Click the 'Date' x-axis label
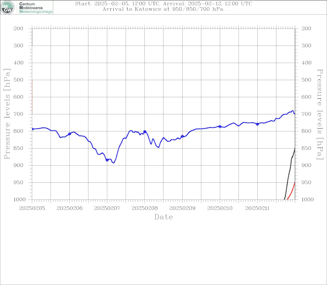This screenshot has width=327, height=285. click(163, 217)
